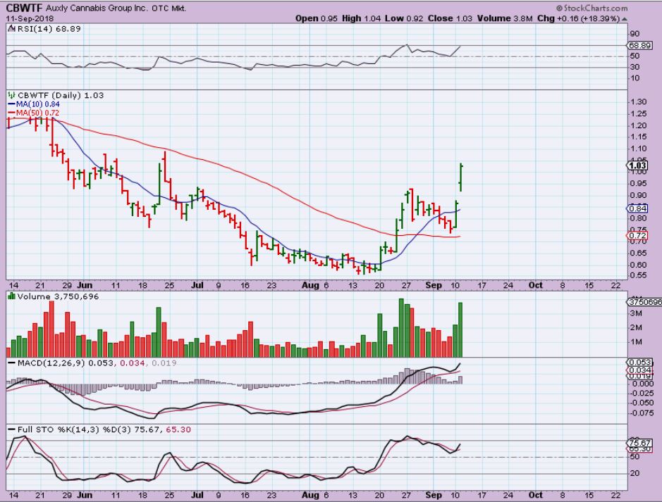
Task: Select the Oct label on price date axis
Action: pos(535,287)
